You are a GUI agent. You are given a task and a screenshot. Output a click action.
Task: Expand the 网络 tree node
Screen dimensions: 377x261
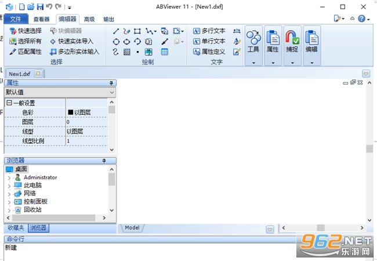9,194
